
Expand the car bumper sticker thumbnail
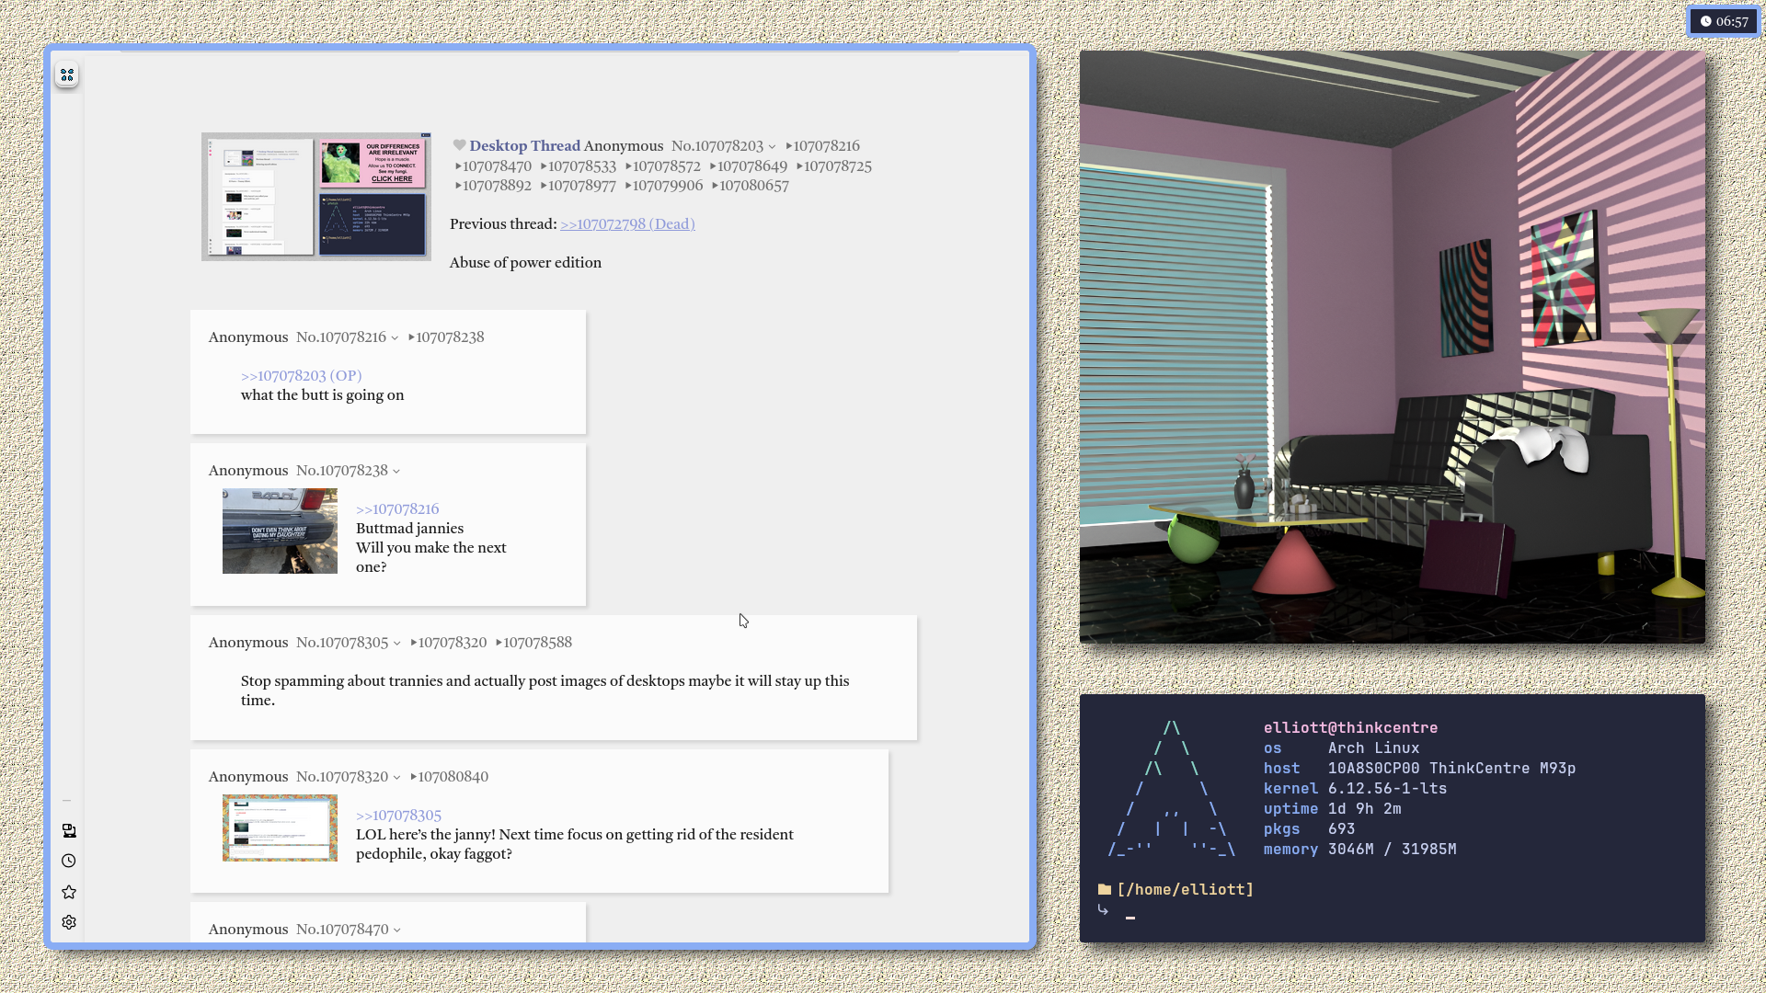tap(280, 531)
